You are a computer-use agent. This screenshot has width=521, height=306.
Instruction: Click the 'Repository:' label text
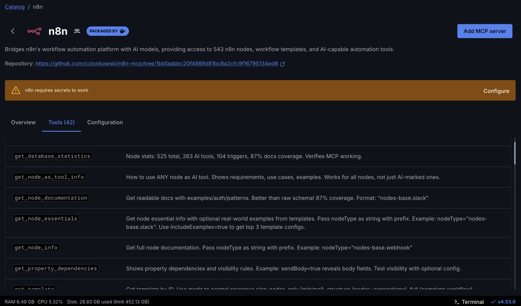pyautogui.click(x=19, y=64)
